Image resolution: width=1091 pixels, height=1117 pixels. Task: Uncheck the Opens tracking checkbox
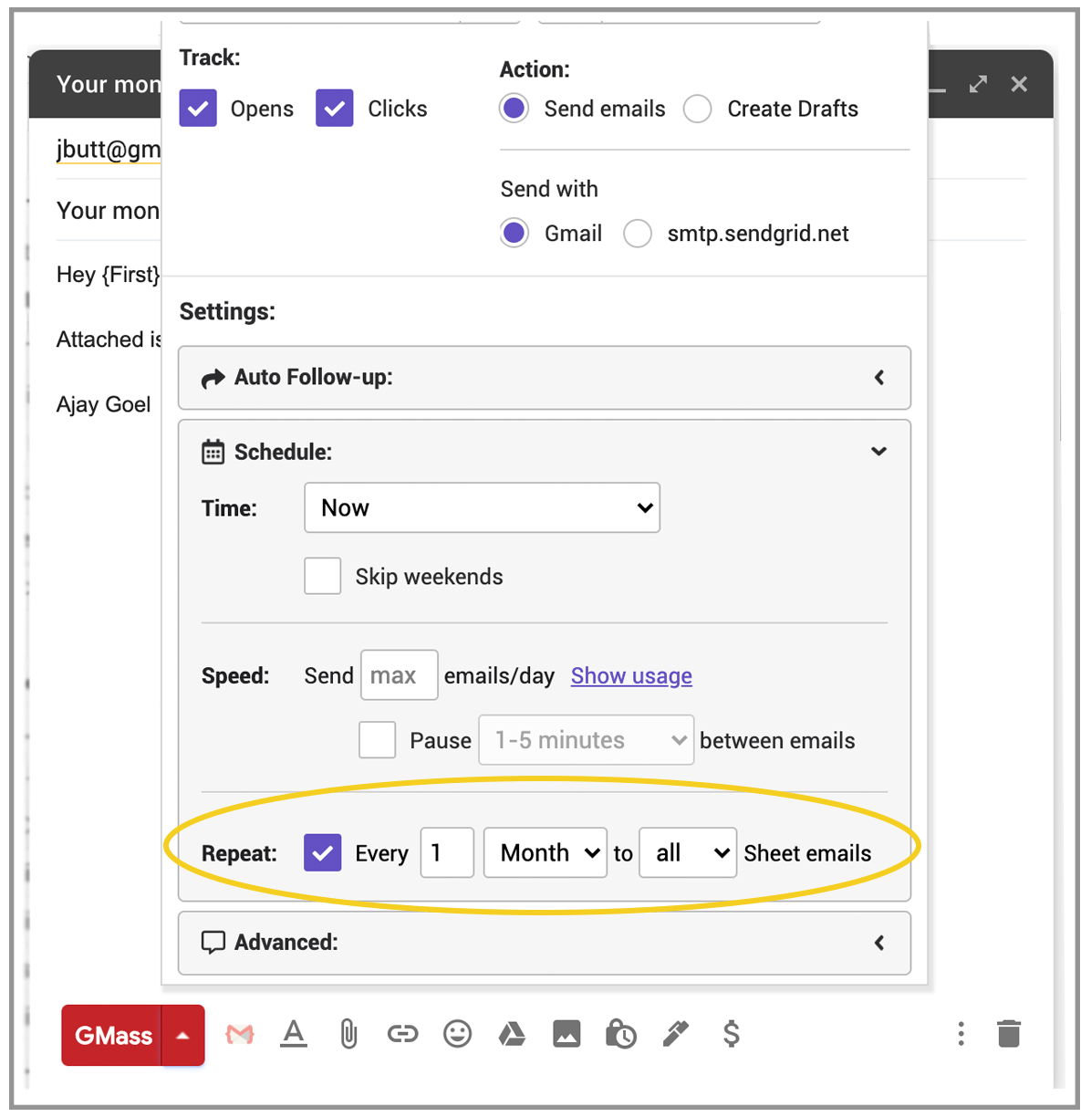198,108
